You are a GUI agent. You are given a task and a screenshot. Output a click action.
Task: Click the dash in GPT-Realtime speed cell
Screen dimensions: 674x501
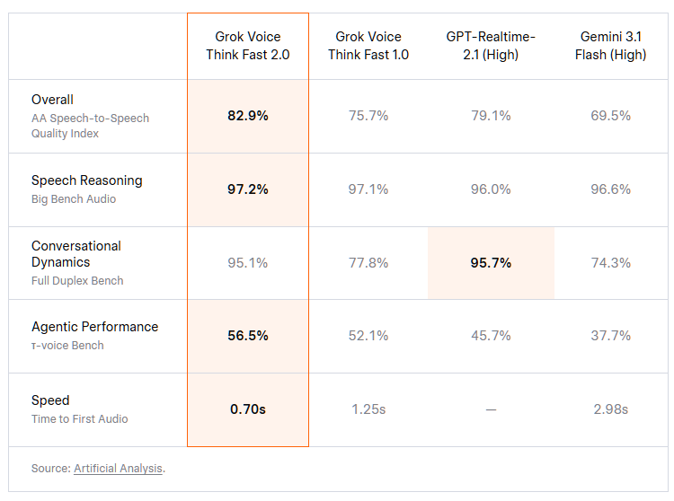click(x=491, y=410)
